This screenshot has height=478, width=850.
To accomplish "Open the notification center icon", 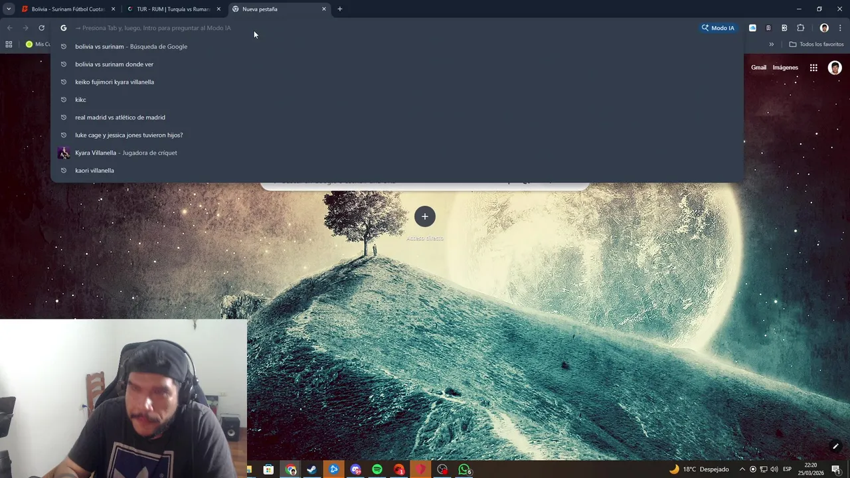I will [x=836, y=469].
